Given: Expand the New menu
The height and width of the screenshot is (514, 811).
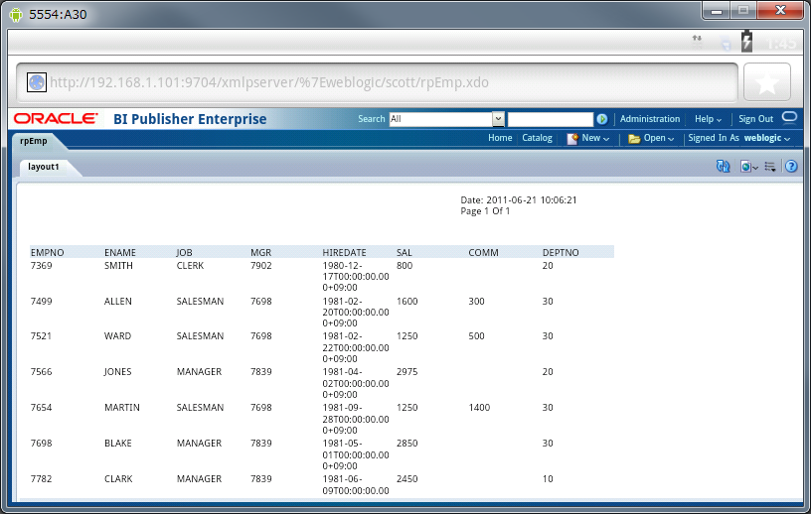Looking at the screenshot, I should click(595, 138).
